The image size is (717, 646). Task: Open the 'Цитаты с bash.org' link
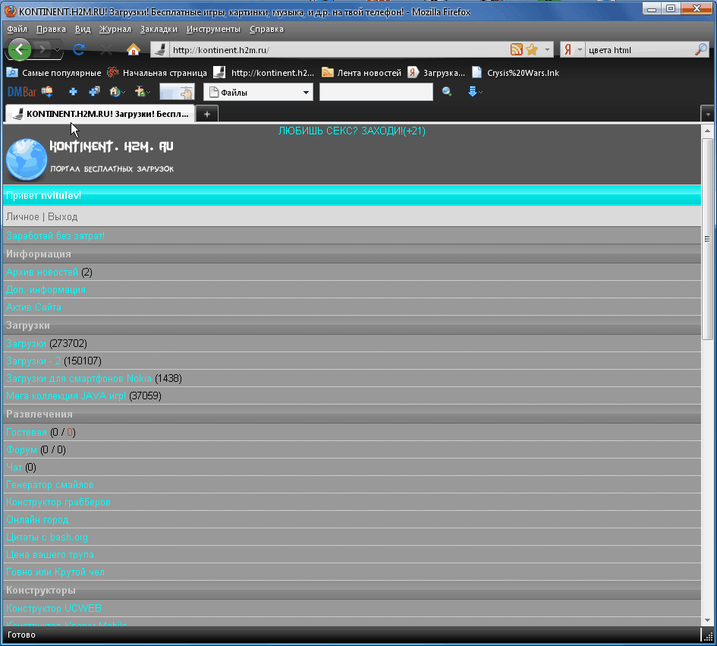46,537
